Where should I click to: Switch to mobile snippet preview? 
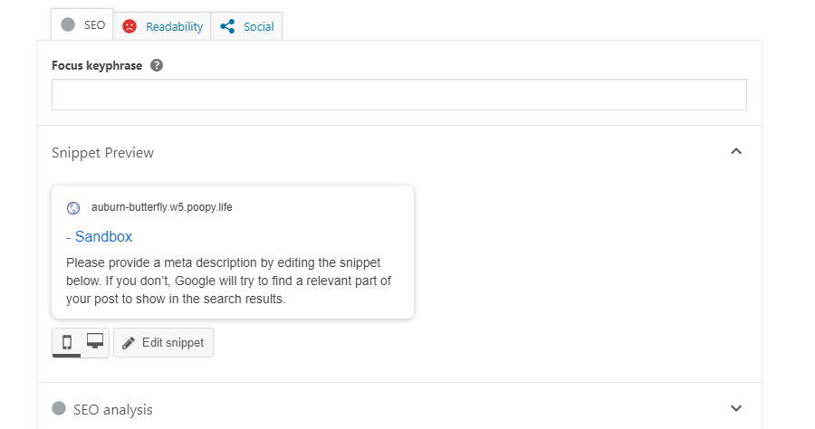pyautogui.click(x=66, y=342)
